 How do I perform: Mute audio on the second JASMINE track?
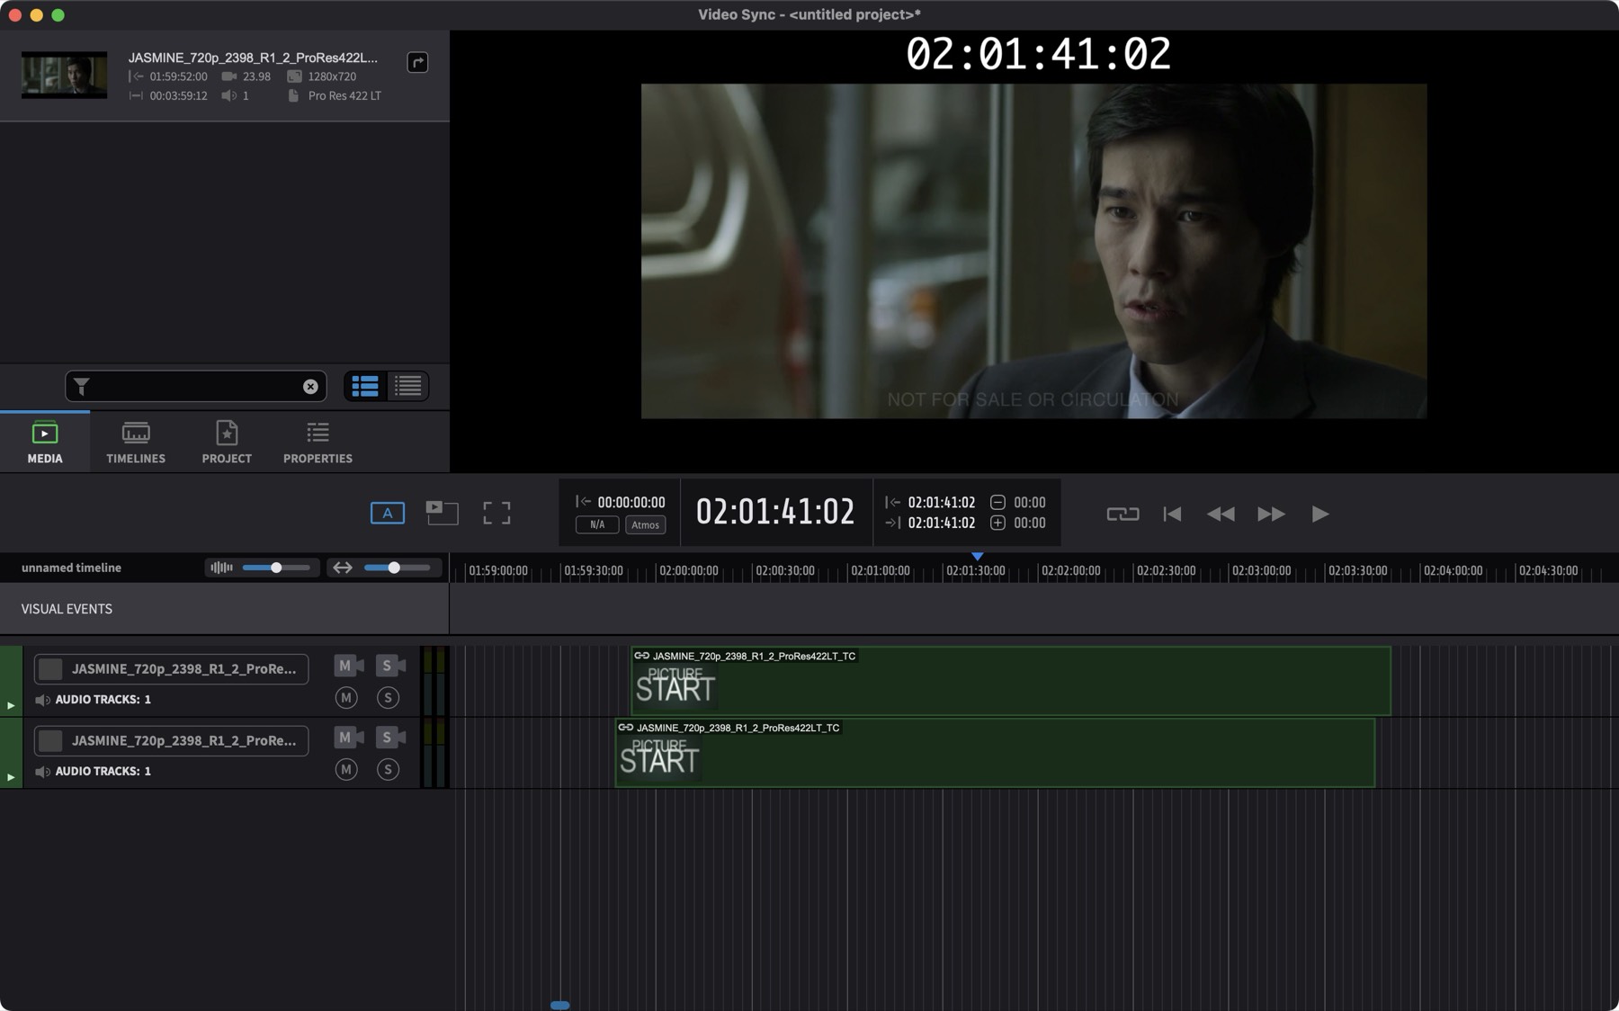(x=346, y=769)
